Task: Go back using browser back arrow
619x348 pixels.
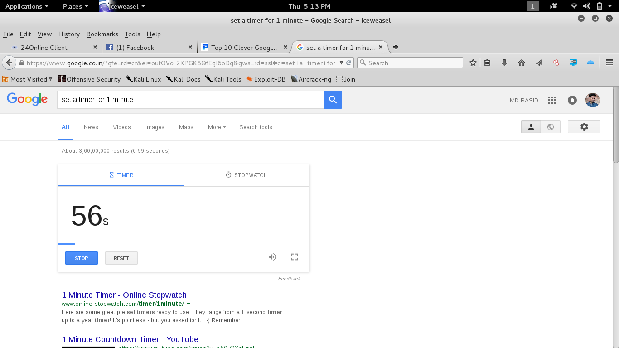Action: coord(9,63)
